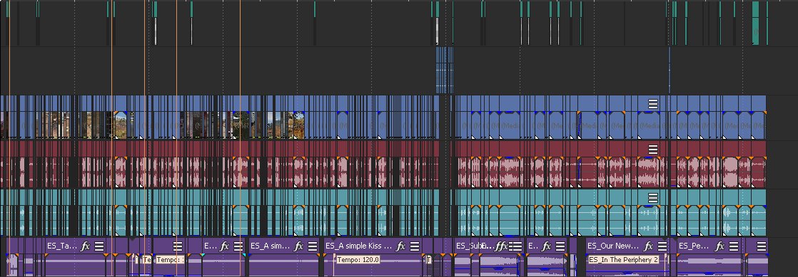The width and height of the screenshot is (798, 277).
Task: Select the wide teal event on top track
Action: point(755,23)
